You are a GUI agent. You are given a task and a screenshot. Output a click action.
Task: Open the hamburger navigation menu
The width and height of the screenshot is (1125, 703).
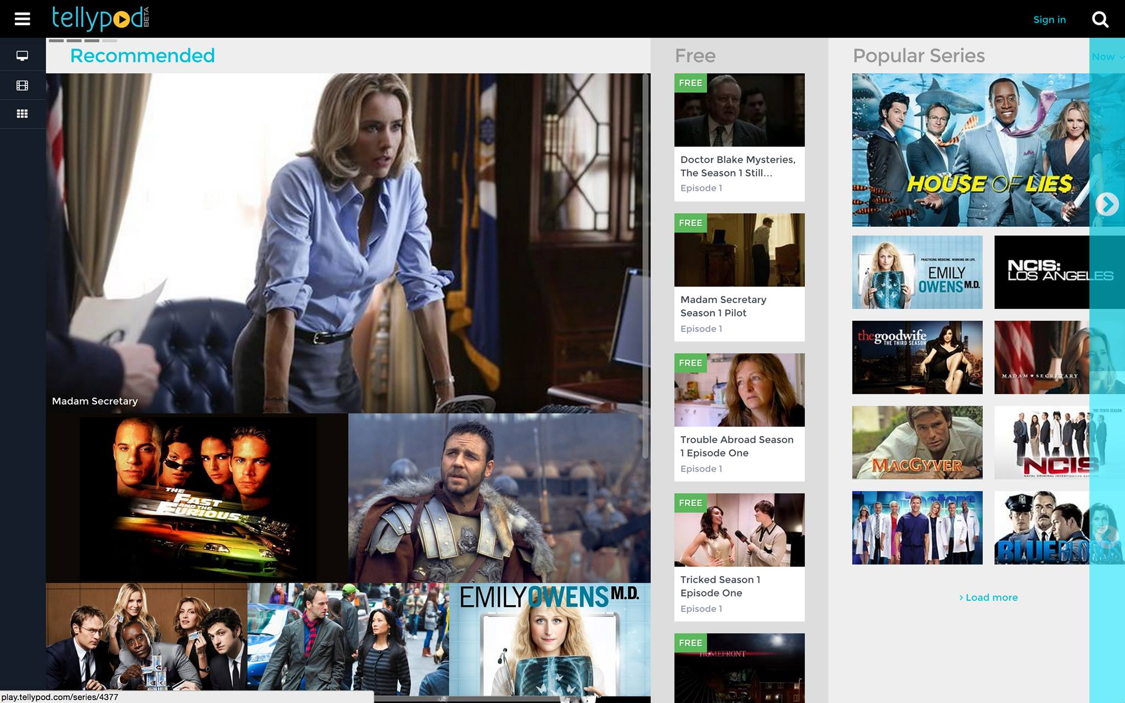point(22,19)
